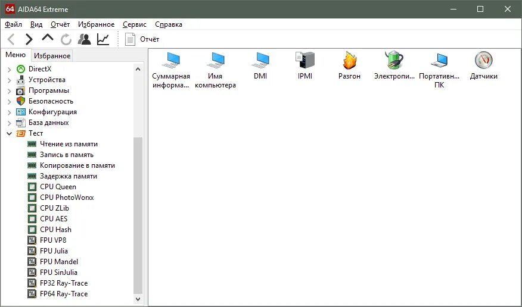The height and width of the screenshot is (307, 522).
Task: Open the Имя компьютера icon
Action: (215, 70)
